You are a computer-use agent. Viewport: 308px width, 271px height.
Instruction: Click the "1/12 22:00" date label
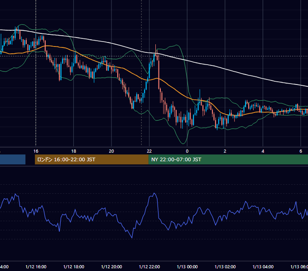click(149, 266)
